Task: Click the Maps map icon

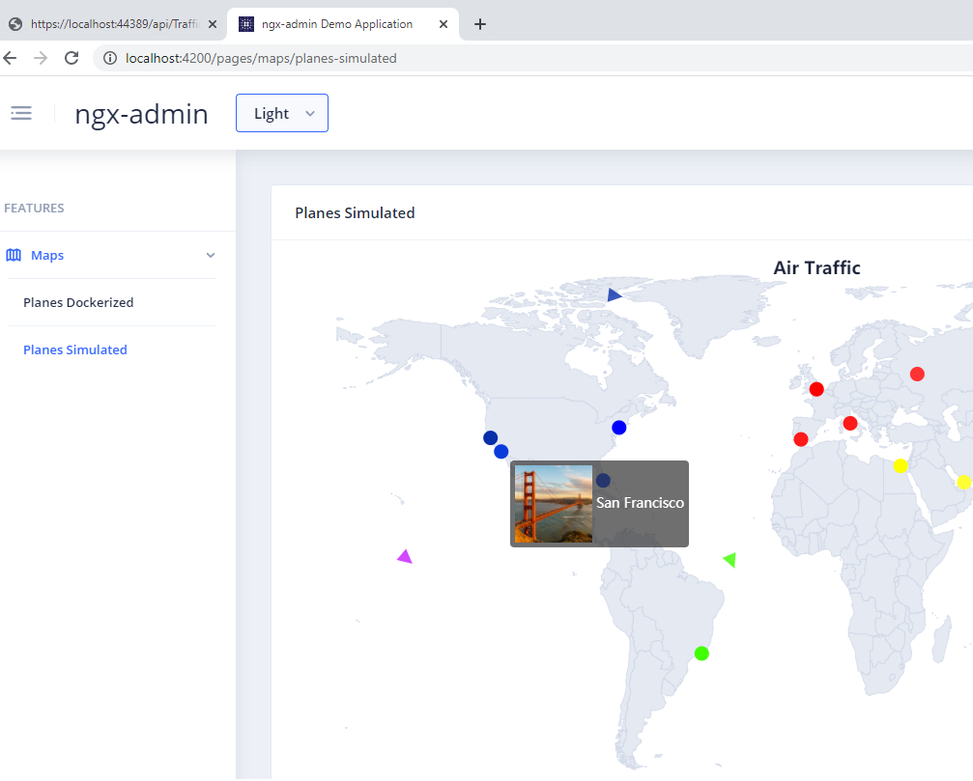Action: [14, 256]
